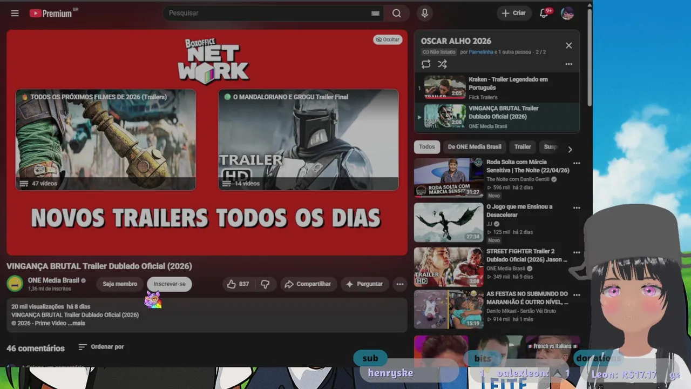Screen dimensions: 691x389
Task: Select VINGANÇA BRUTAL playlist entry
Action: point(497,117)
